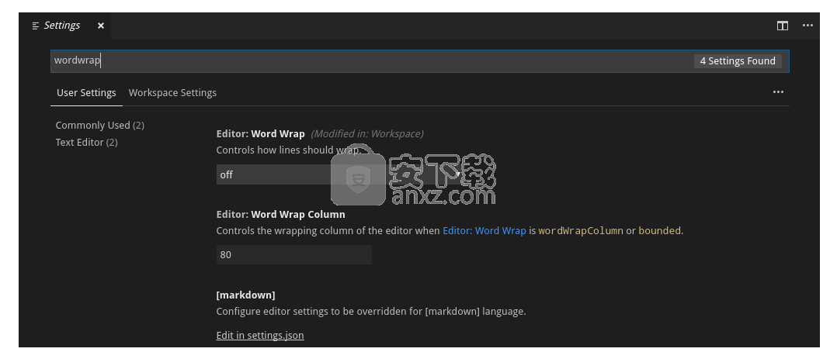The width and height of the screenshot is (830, 352).
Task: Switch to User Settings tab
Action: (x=86, y=92)
